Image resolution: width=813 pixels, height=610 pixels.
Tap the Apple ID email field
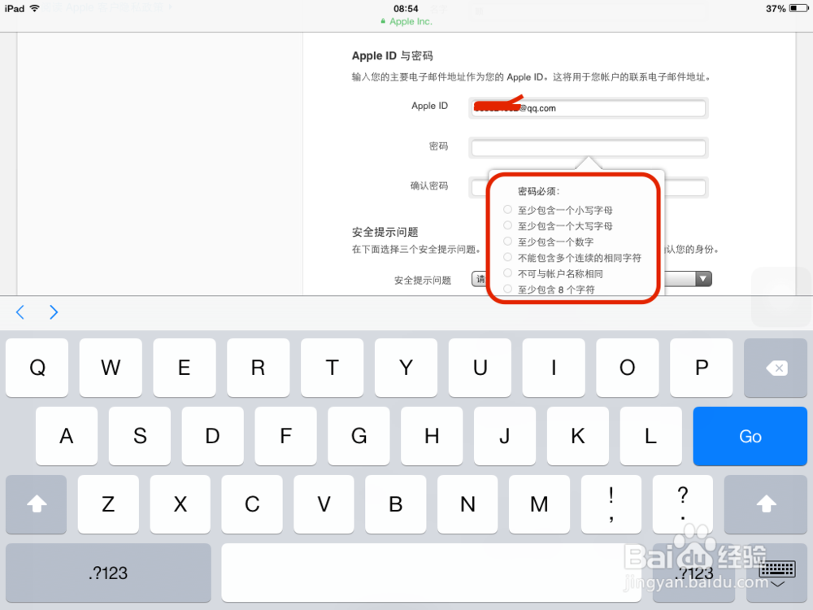point(589,108)
